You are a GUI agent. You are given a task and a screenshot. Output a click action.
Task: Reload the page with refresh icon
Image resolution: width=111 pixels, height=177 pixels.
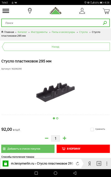[77, 163]
